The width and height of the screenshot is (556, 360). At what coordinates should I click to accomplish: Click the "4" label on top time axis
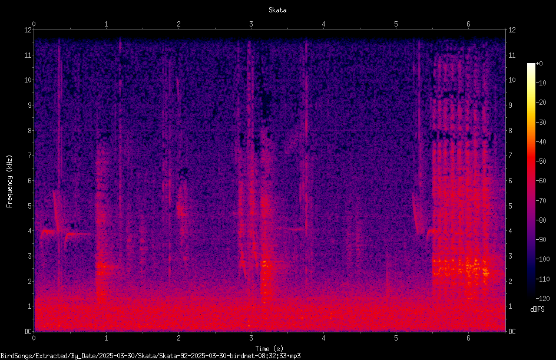[323, 24]
